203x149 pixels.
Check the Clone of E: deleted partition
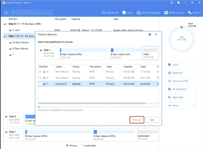point(40,84)
